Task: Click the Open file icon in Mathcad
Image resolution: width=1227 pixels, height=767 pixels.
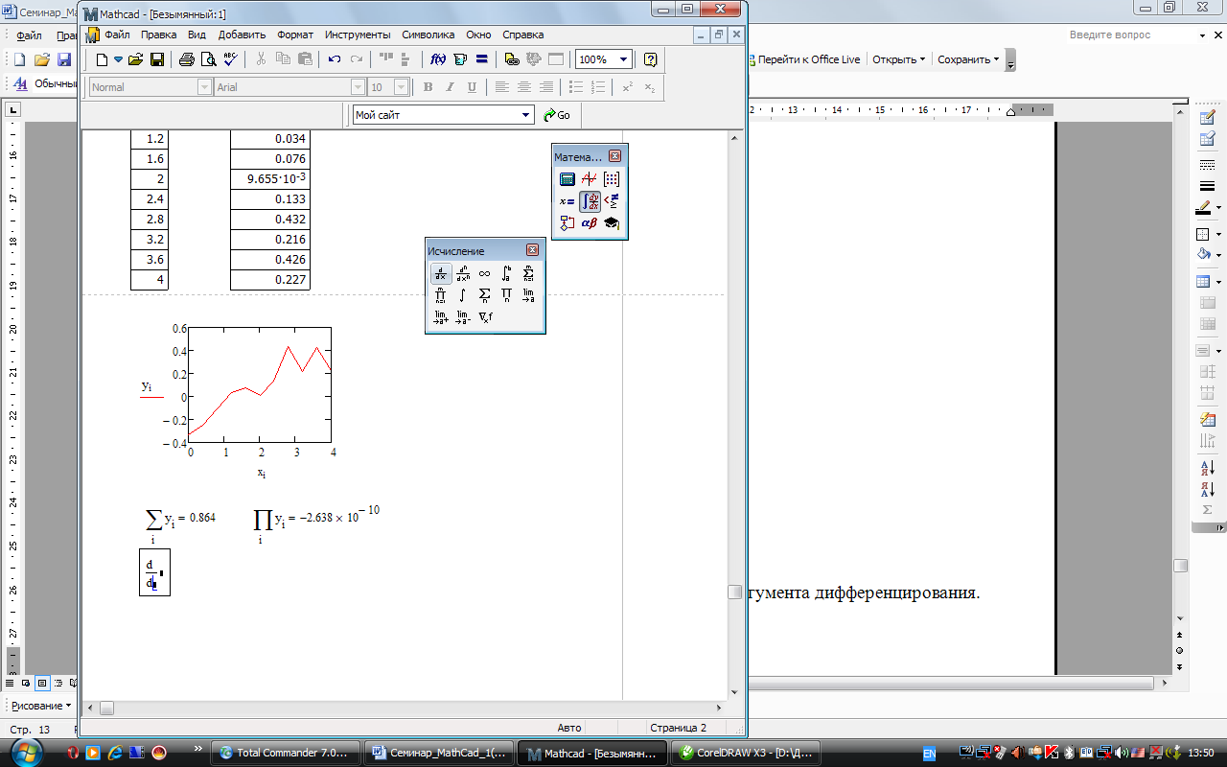Action: tap(136, 59)
